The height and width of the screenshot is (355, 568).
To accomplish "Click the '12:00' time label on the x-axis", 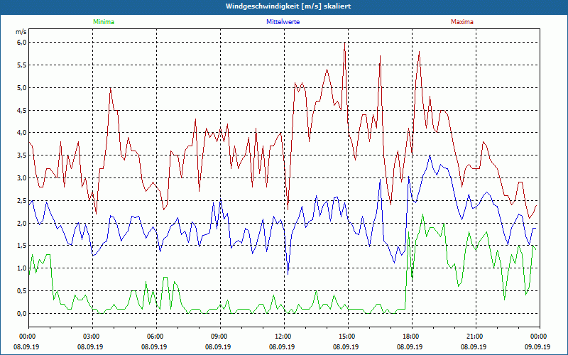I will tap(284, 337).
